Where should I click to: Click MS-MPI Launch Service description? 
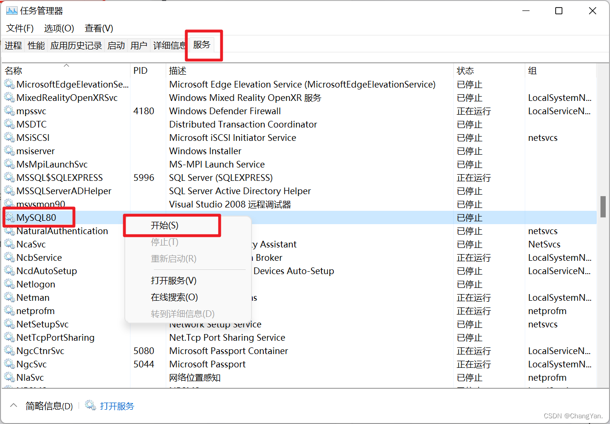click(217, 165)
